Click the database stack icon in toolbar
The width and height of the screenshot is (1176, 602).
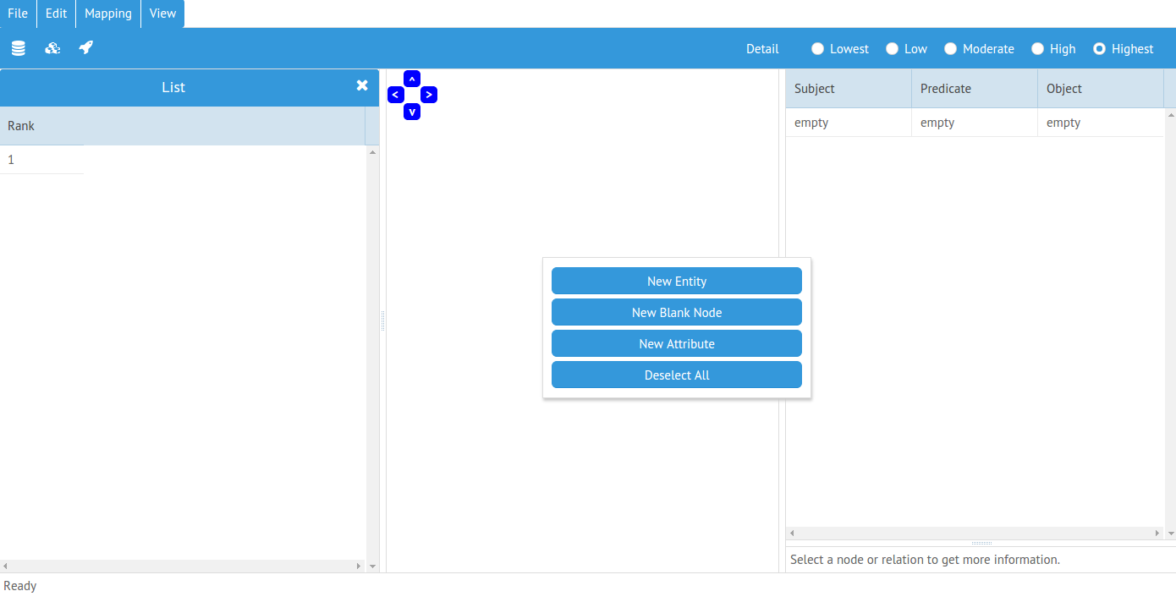(18, 49)
